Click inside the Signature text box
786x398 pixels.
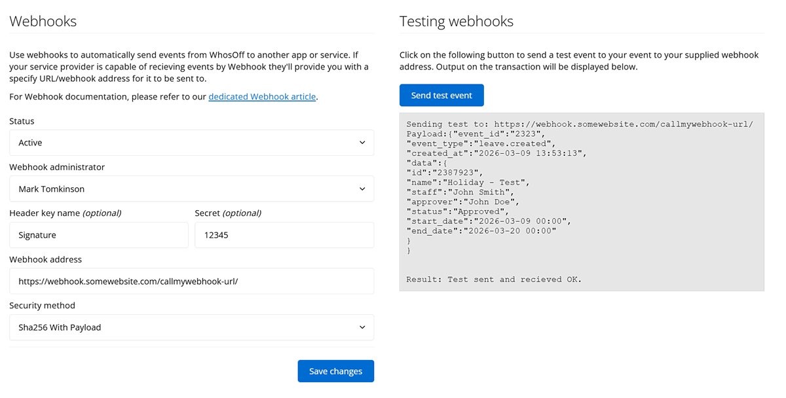(99, 235)
